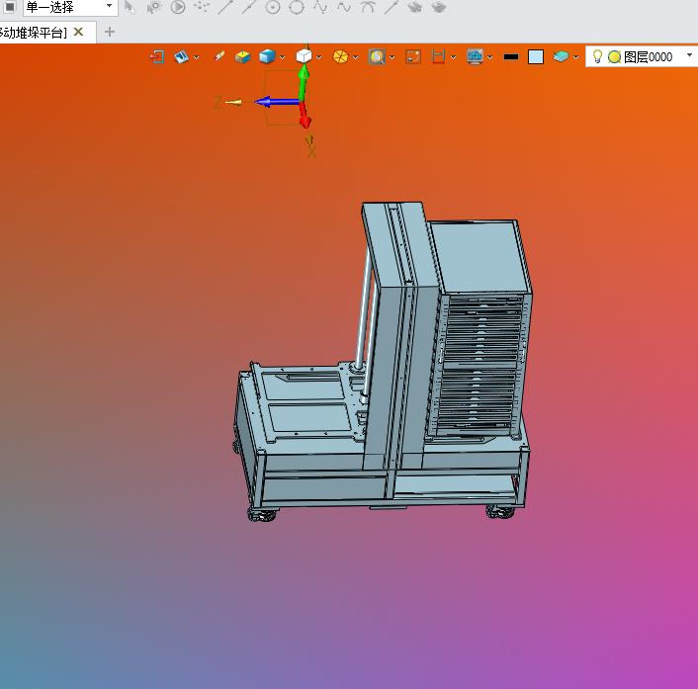Click the yellow-top datum plane box icon

click(x=242, y=57)
